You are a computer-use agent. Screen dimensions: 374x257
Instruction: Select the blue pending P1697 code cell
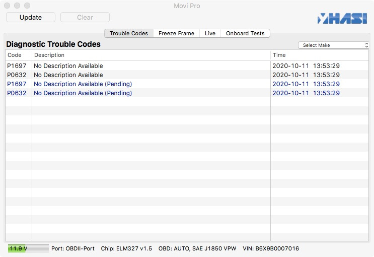17,84
